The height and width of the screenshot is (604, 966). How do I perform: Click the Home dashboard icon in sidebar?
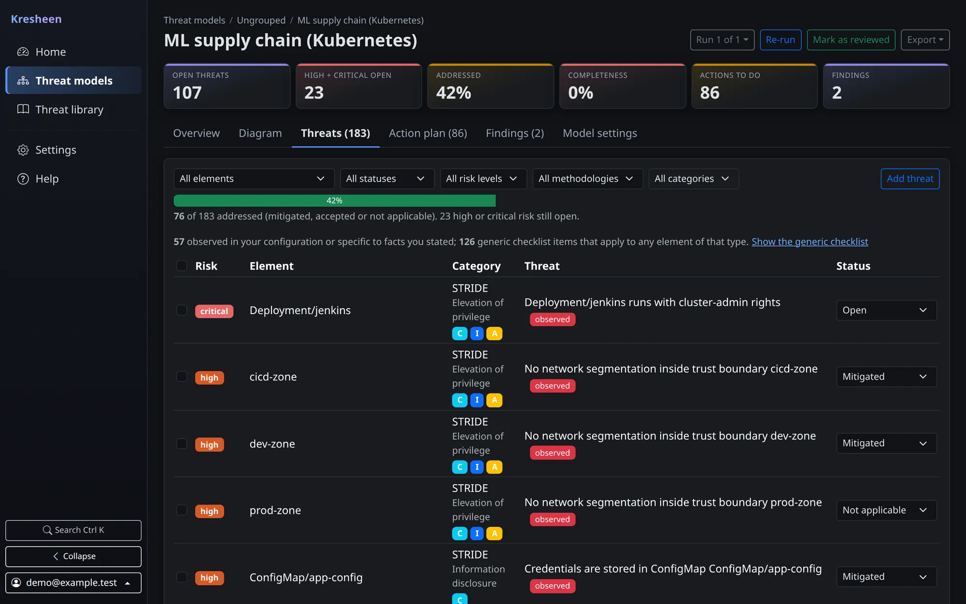click(x=23, y=52)
